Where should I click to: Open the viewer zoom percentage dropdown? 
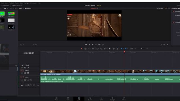tap(21, 8)
